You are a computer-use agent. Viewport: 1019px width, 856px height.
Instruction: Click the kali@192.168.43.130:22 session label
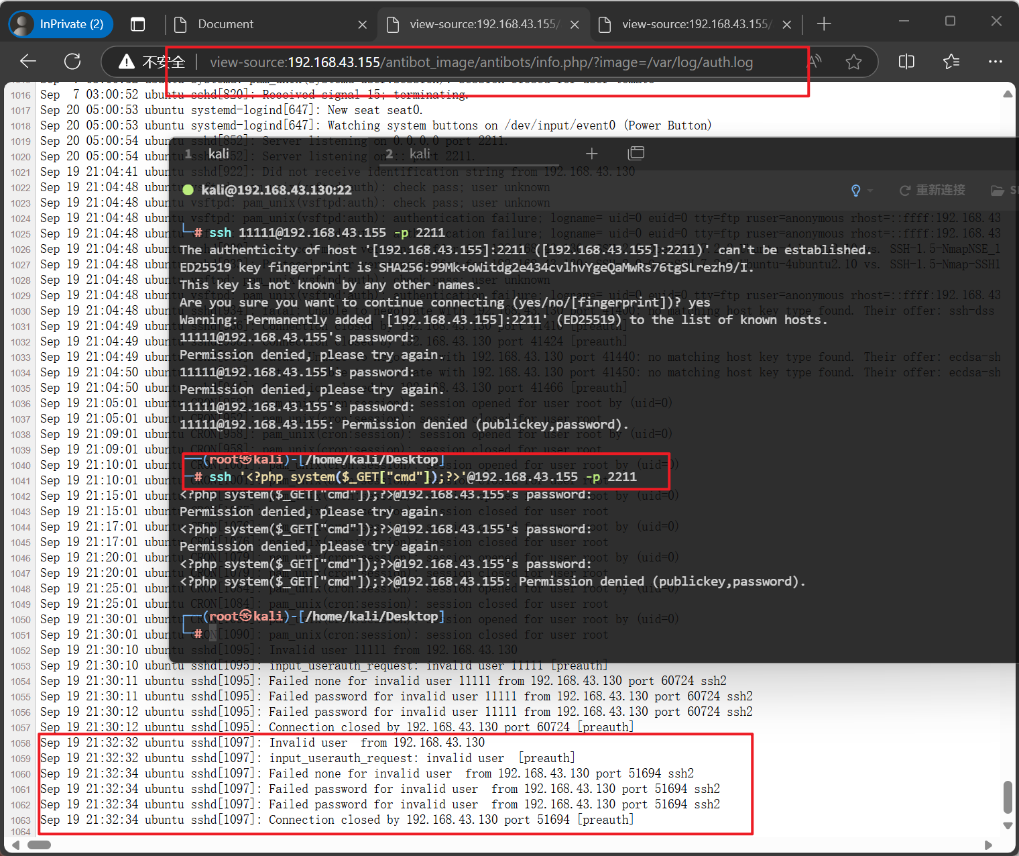[276, 190]
